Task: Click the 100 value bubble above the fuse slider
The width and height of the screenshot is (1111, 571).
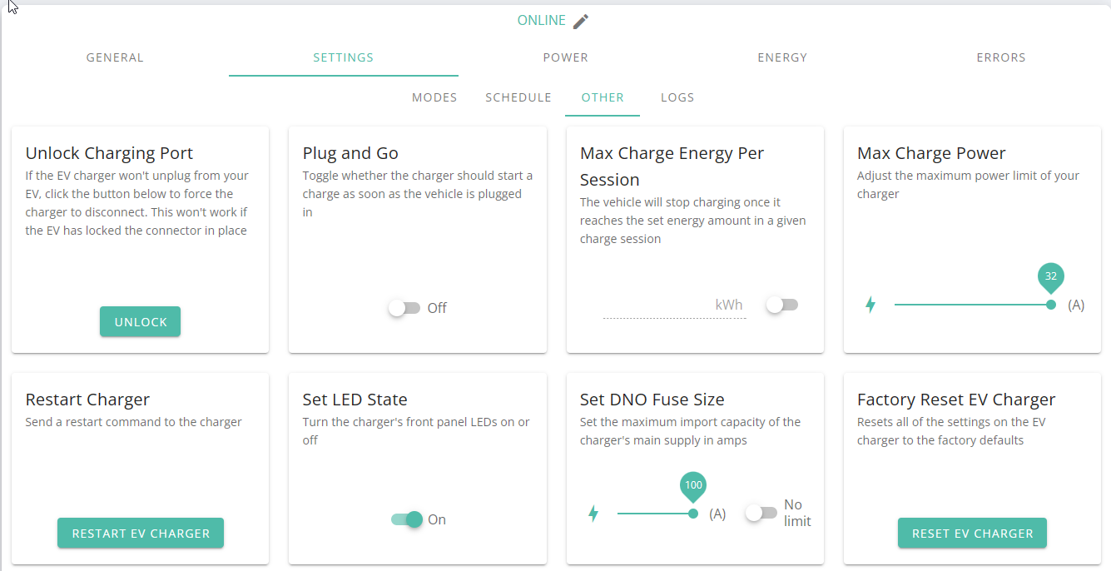Action: (693, 485)
